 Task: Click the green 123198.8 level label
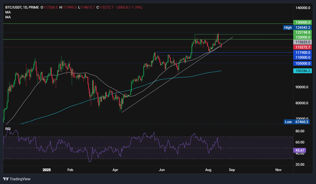tap(302, 32)
